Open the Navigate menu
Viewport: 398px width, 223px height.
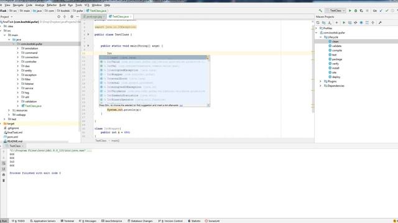click(x=18, y=5)
